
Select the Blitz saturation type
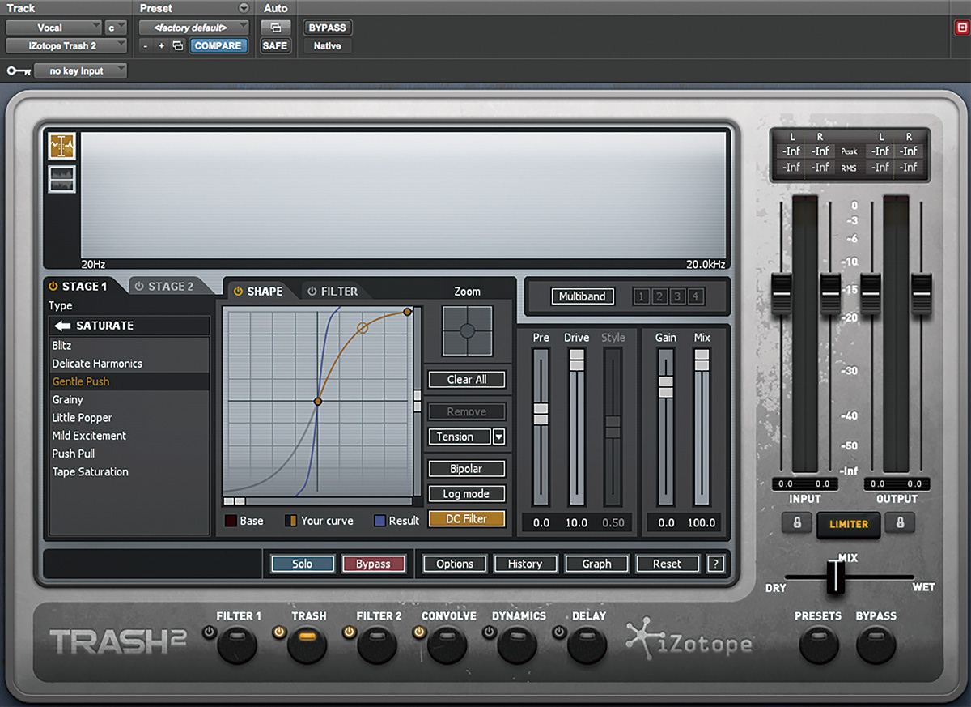point(129,346)
